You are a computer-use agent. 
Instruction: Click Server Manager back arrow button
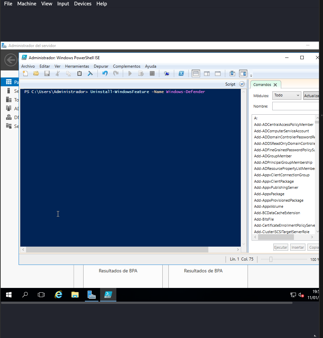pyautogui.click(x=11, y=60)
